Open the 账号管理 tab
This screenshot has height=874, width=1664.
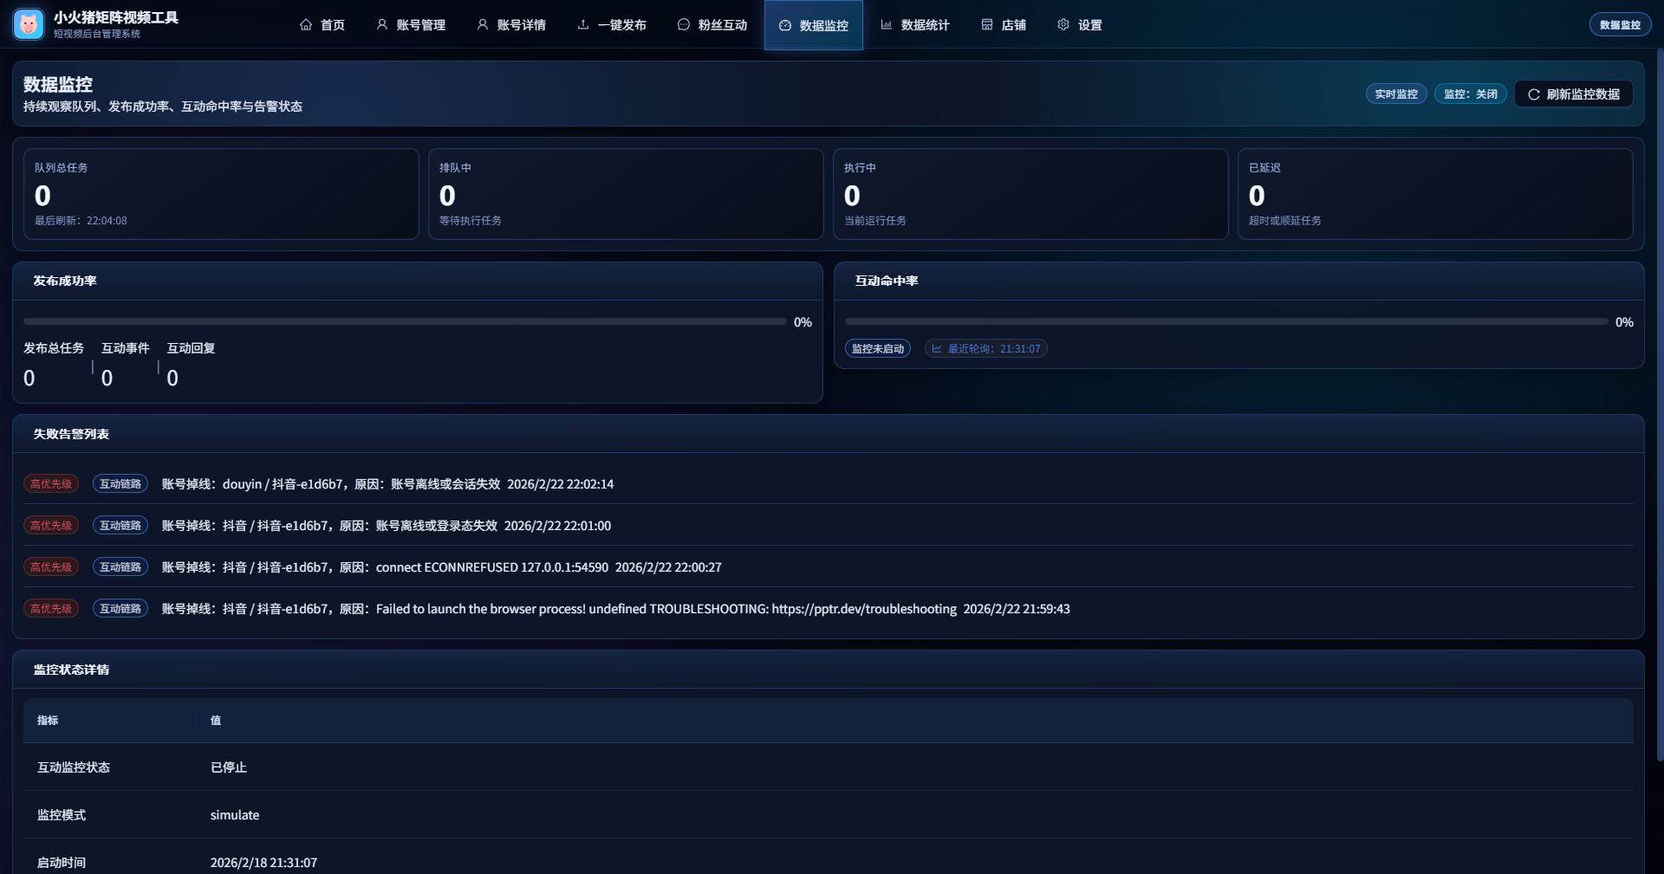click(411, 25)
